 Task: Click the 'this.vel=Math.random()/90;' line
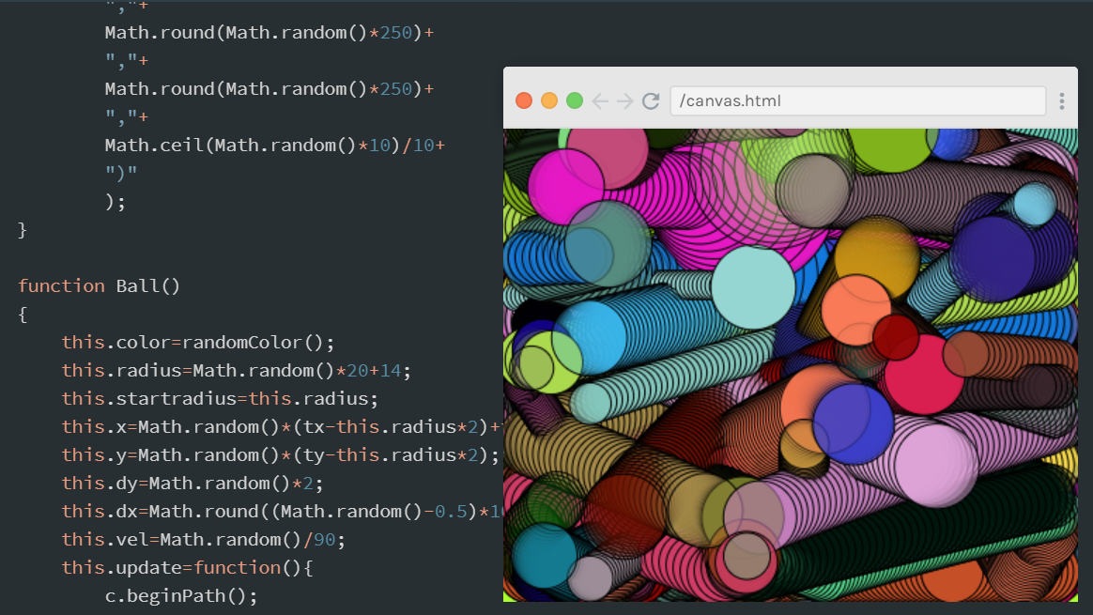coord(204,540)
